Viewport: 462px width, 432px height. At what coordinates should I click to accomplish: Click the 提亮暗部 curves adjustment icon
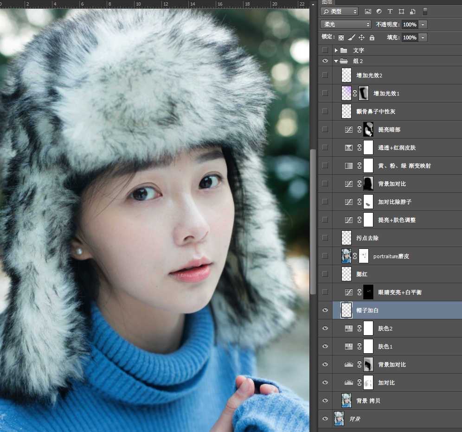[348, 129]
